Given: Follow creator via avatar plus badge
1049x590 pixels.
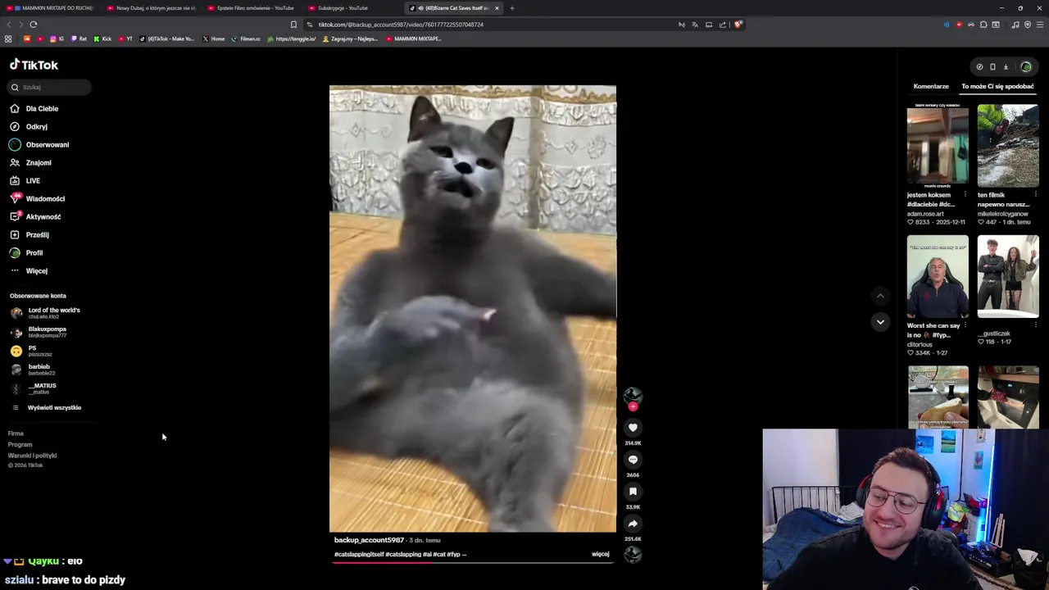Looking at the screenshot, I should [x=633, y=406].
